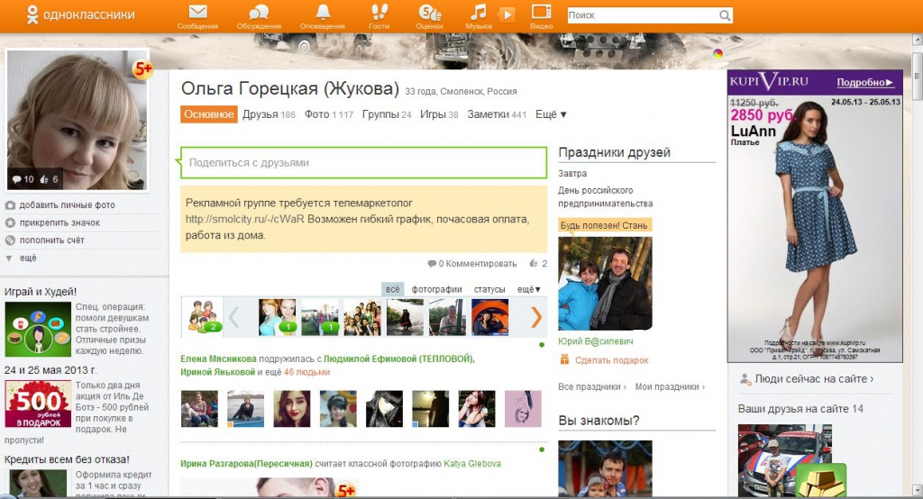Click person icon near Люди сейчас на сайте
Screen dimensions: 923x499
pyautogui.click(x=745, y=379)
